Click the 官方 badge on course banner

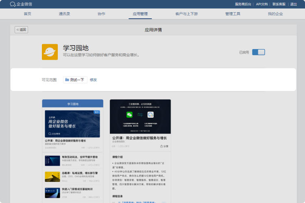(x=97, y=112)
